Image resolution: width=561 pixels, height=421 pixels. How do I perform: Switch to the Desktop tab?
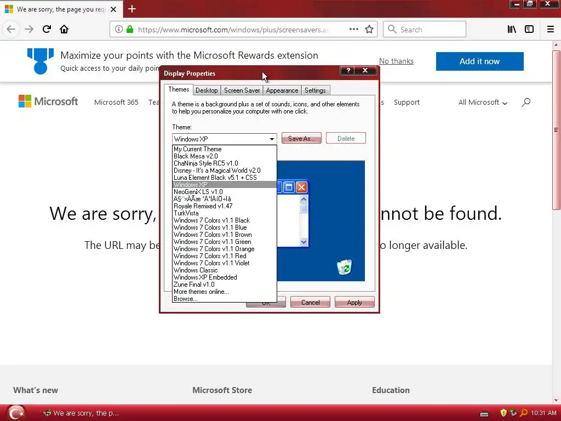207,90
